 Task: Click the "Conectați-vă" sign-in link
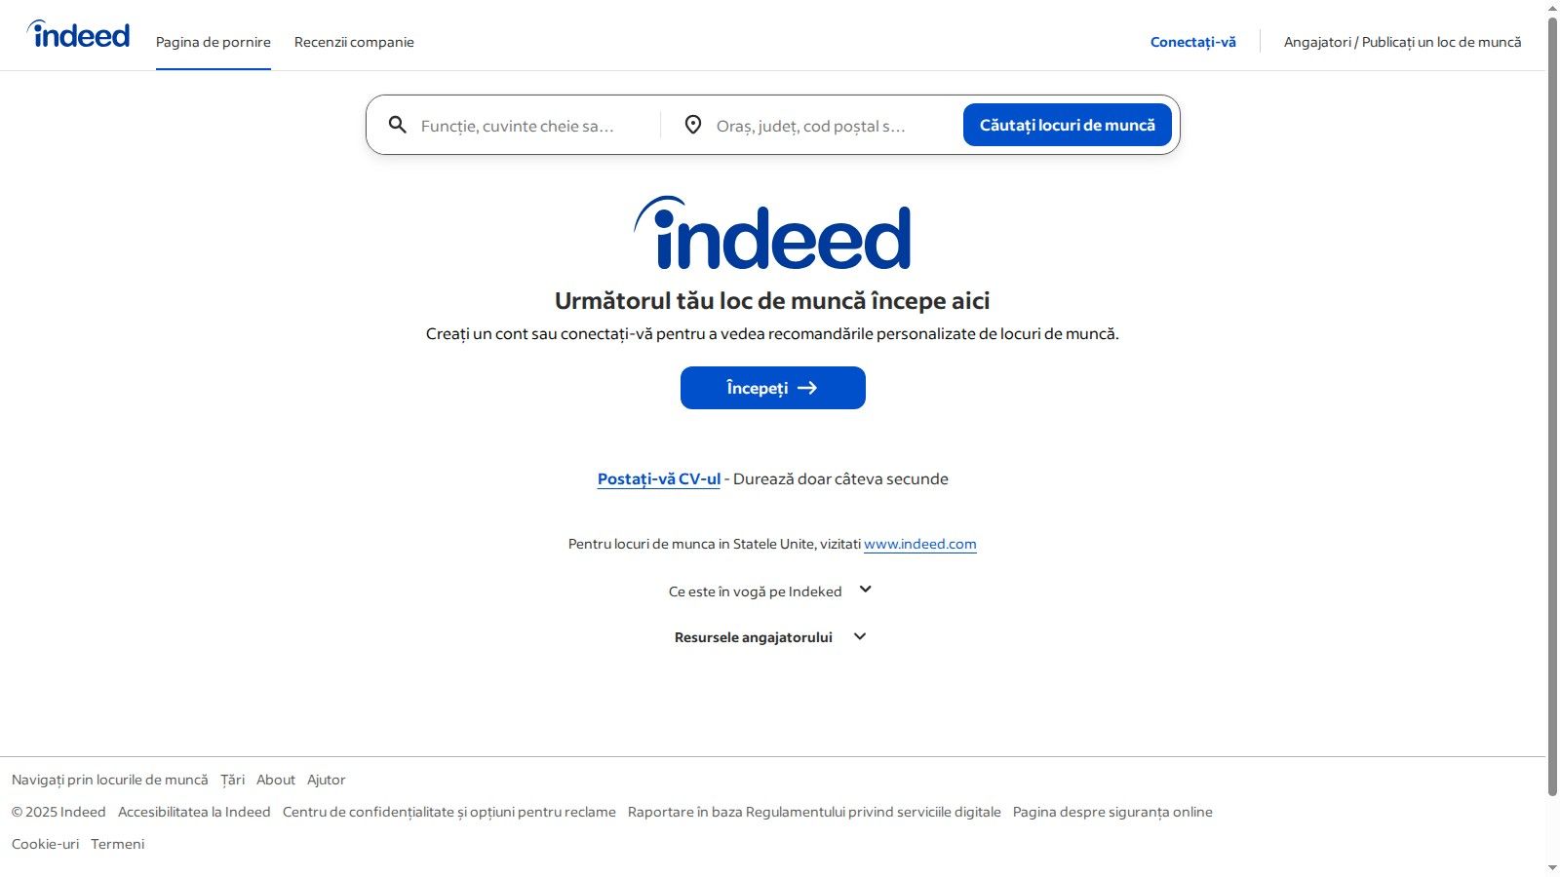click(1192, 42)
